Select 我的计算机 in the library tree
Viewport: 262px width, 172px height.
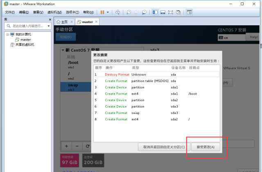tap(23, 34)
